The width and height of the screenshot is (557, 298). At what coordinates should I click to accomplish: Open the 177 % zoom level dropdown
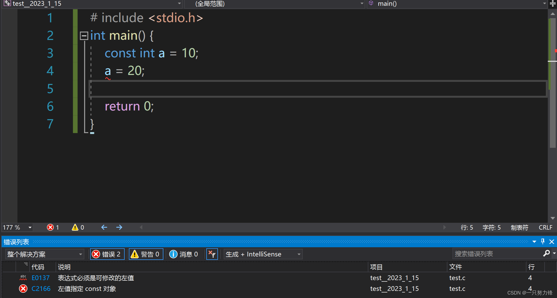pyautogui.click(x=30, y=228)
